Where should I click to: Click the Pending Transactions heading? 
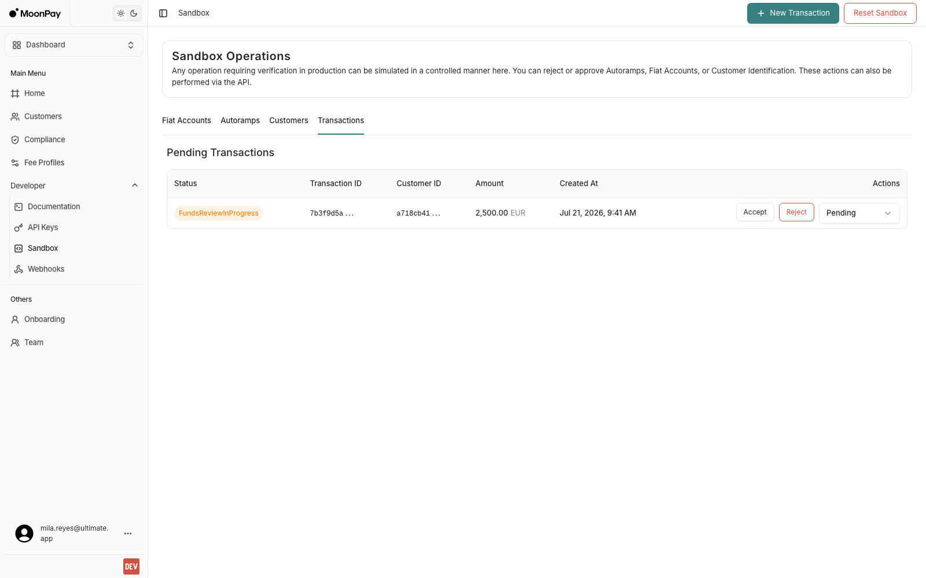coord(221,153)
